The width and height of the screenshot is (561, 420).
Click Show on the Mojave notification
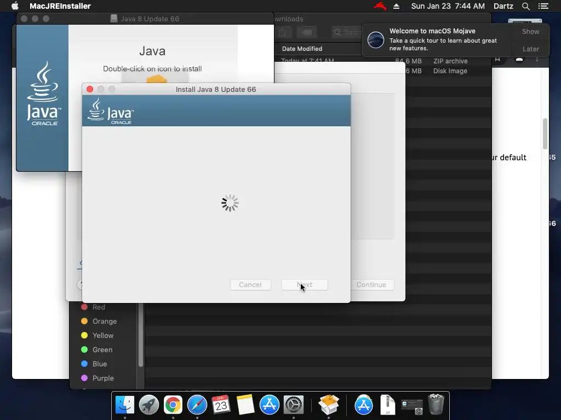pyautogui.click(x=530, y=31)
